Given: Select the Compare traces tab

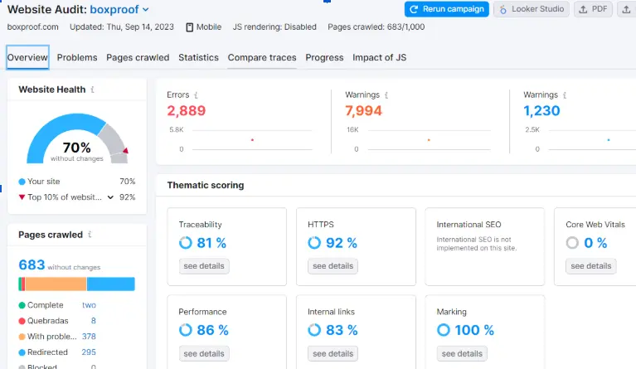Looking at the screenshot, I should tap(262, 57).
